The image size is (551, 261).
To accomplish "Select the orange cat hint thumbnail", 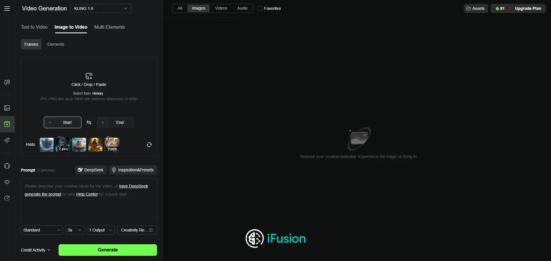I will pyautogui.click(x=79, y=144).
